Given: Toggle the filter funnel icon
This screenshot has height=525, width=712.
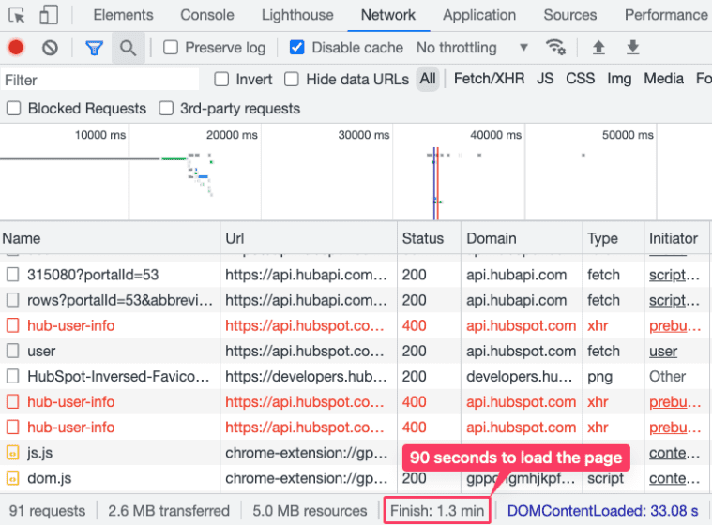Looking at the screenshot, I should pyautogui.click(x=95, y=48).
